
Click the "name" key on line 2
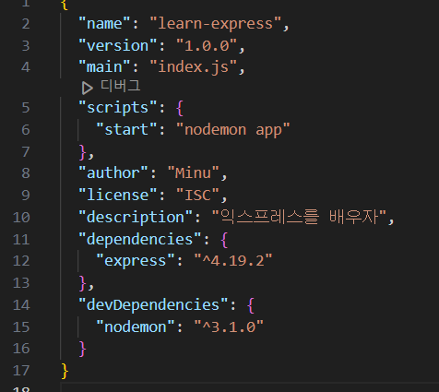104,24
